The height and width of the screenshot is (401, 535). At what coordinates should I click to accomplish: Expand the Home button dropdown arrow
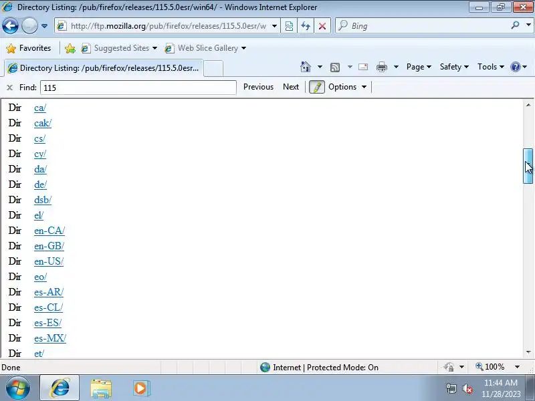[x=320, y=67]
